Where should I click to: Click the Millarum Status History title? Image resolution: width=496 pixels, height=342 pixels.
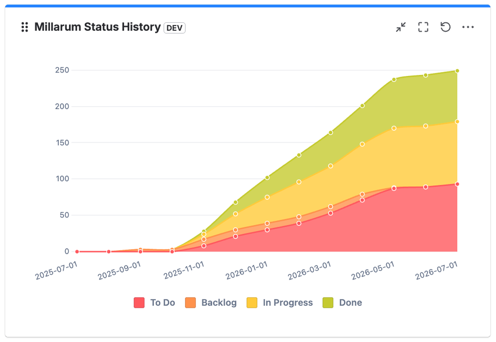tap(97, 27)
